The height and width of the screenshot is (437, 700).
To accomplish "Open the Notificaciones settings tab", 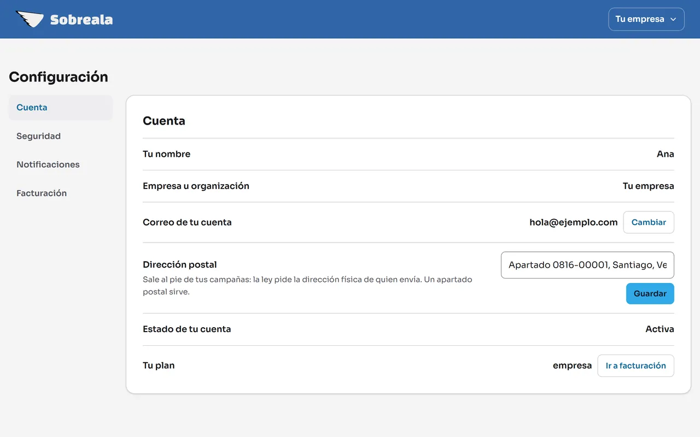I will click(x=61, y=164).
